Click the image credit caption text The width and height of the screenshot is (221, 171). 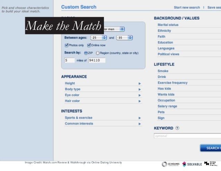point(73,163)
